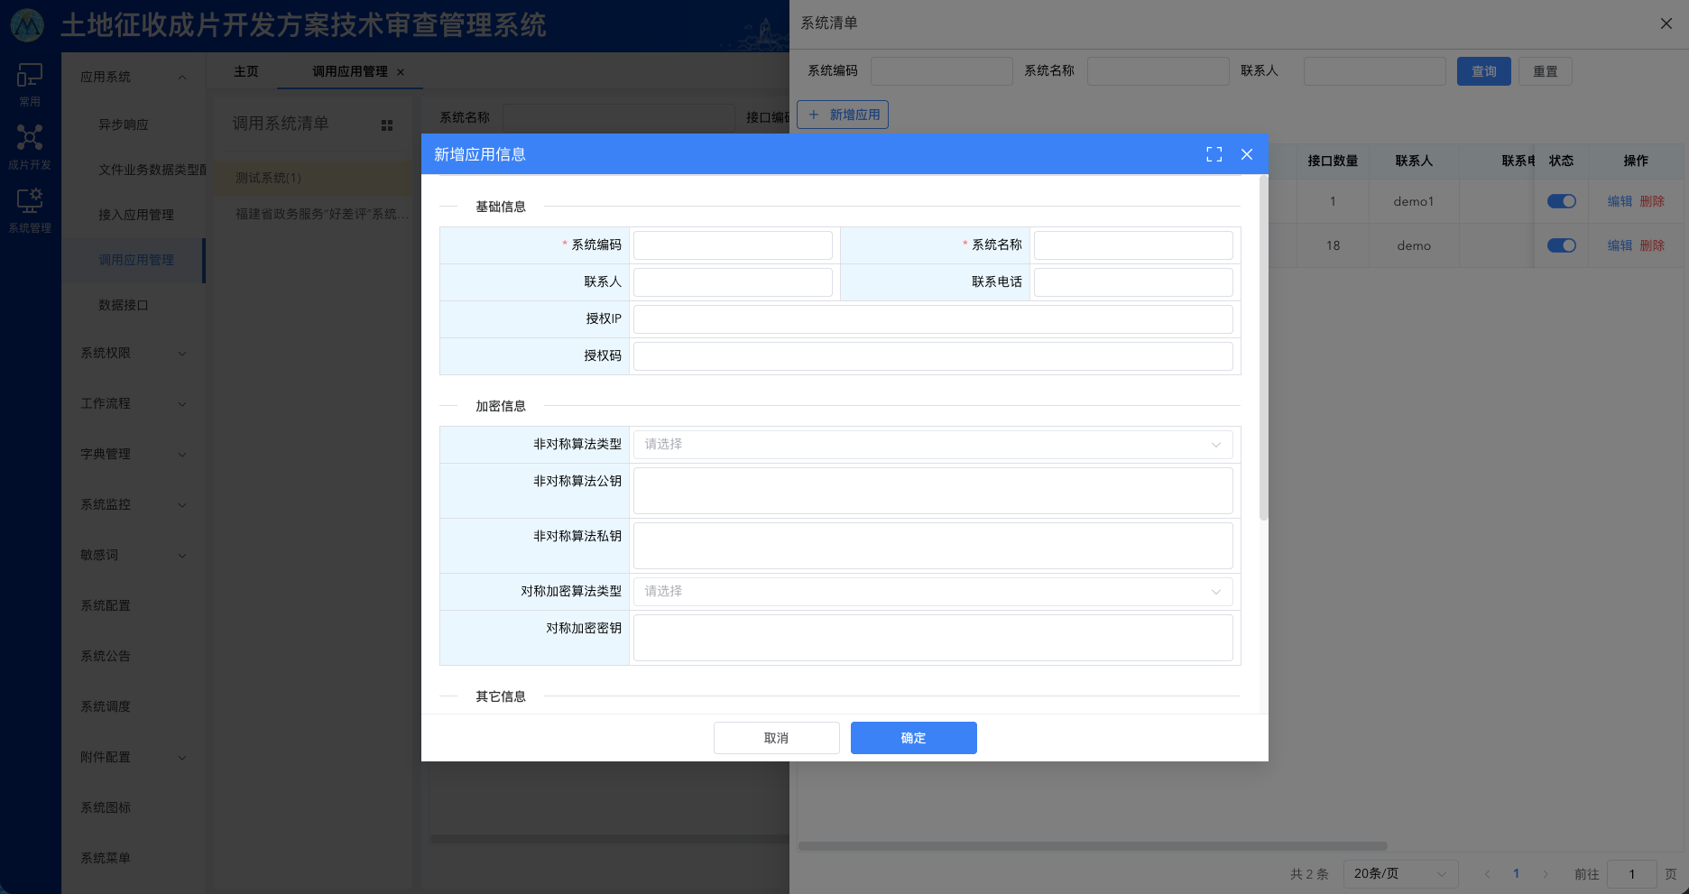Click the next page arrow in pagination

pyautogui.click(x=1546, y=873)
